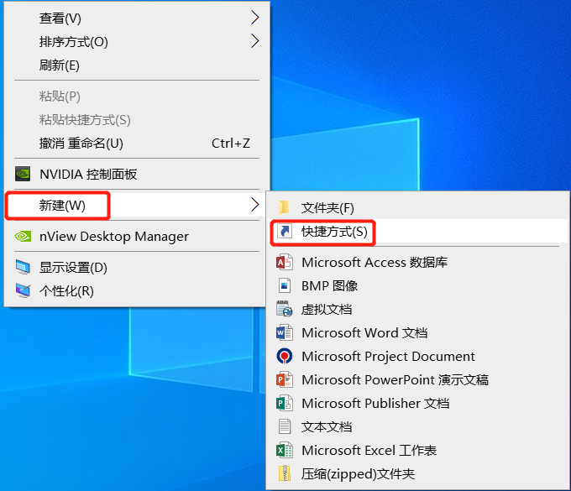Click the 显示设置 monitor icon
The height and width of the screenshot is (491, 571).
(x=23, y=268)
